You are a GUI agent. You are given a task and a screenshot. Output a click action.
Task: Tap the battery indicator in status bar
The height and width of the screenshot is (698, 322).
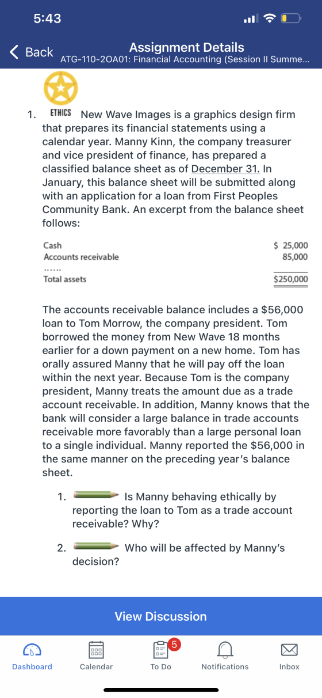click(x=290, y=18)
